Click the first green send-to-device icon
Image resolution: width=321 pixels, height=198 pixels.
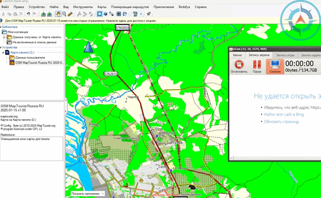coord(43,14)
